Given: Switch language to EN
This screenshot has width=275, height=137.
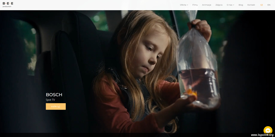Looking at the screenshot, I should pos(269,5).
